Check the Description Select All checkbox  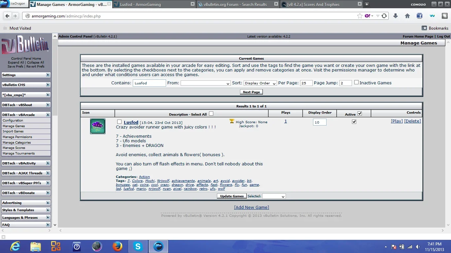(x=211, y=114)
